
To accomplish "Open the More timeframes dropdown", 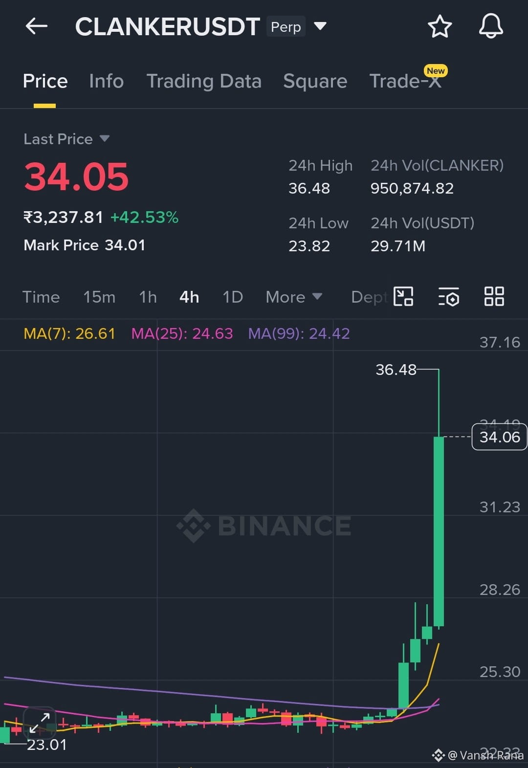I will 294,297.
